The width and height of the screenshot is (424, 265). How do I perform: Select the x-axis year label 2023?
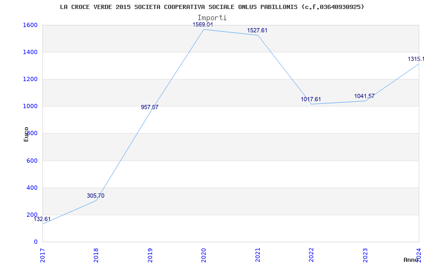pyautogui.click(x=365, y=255)
